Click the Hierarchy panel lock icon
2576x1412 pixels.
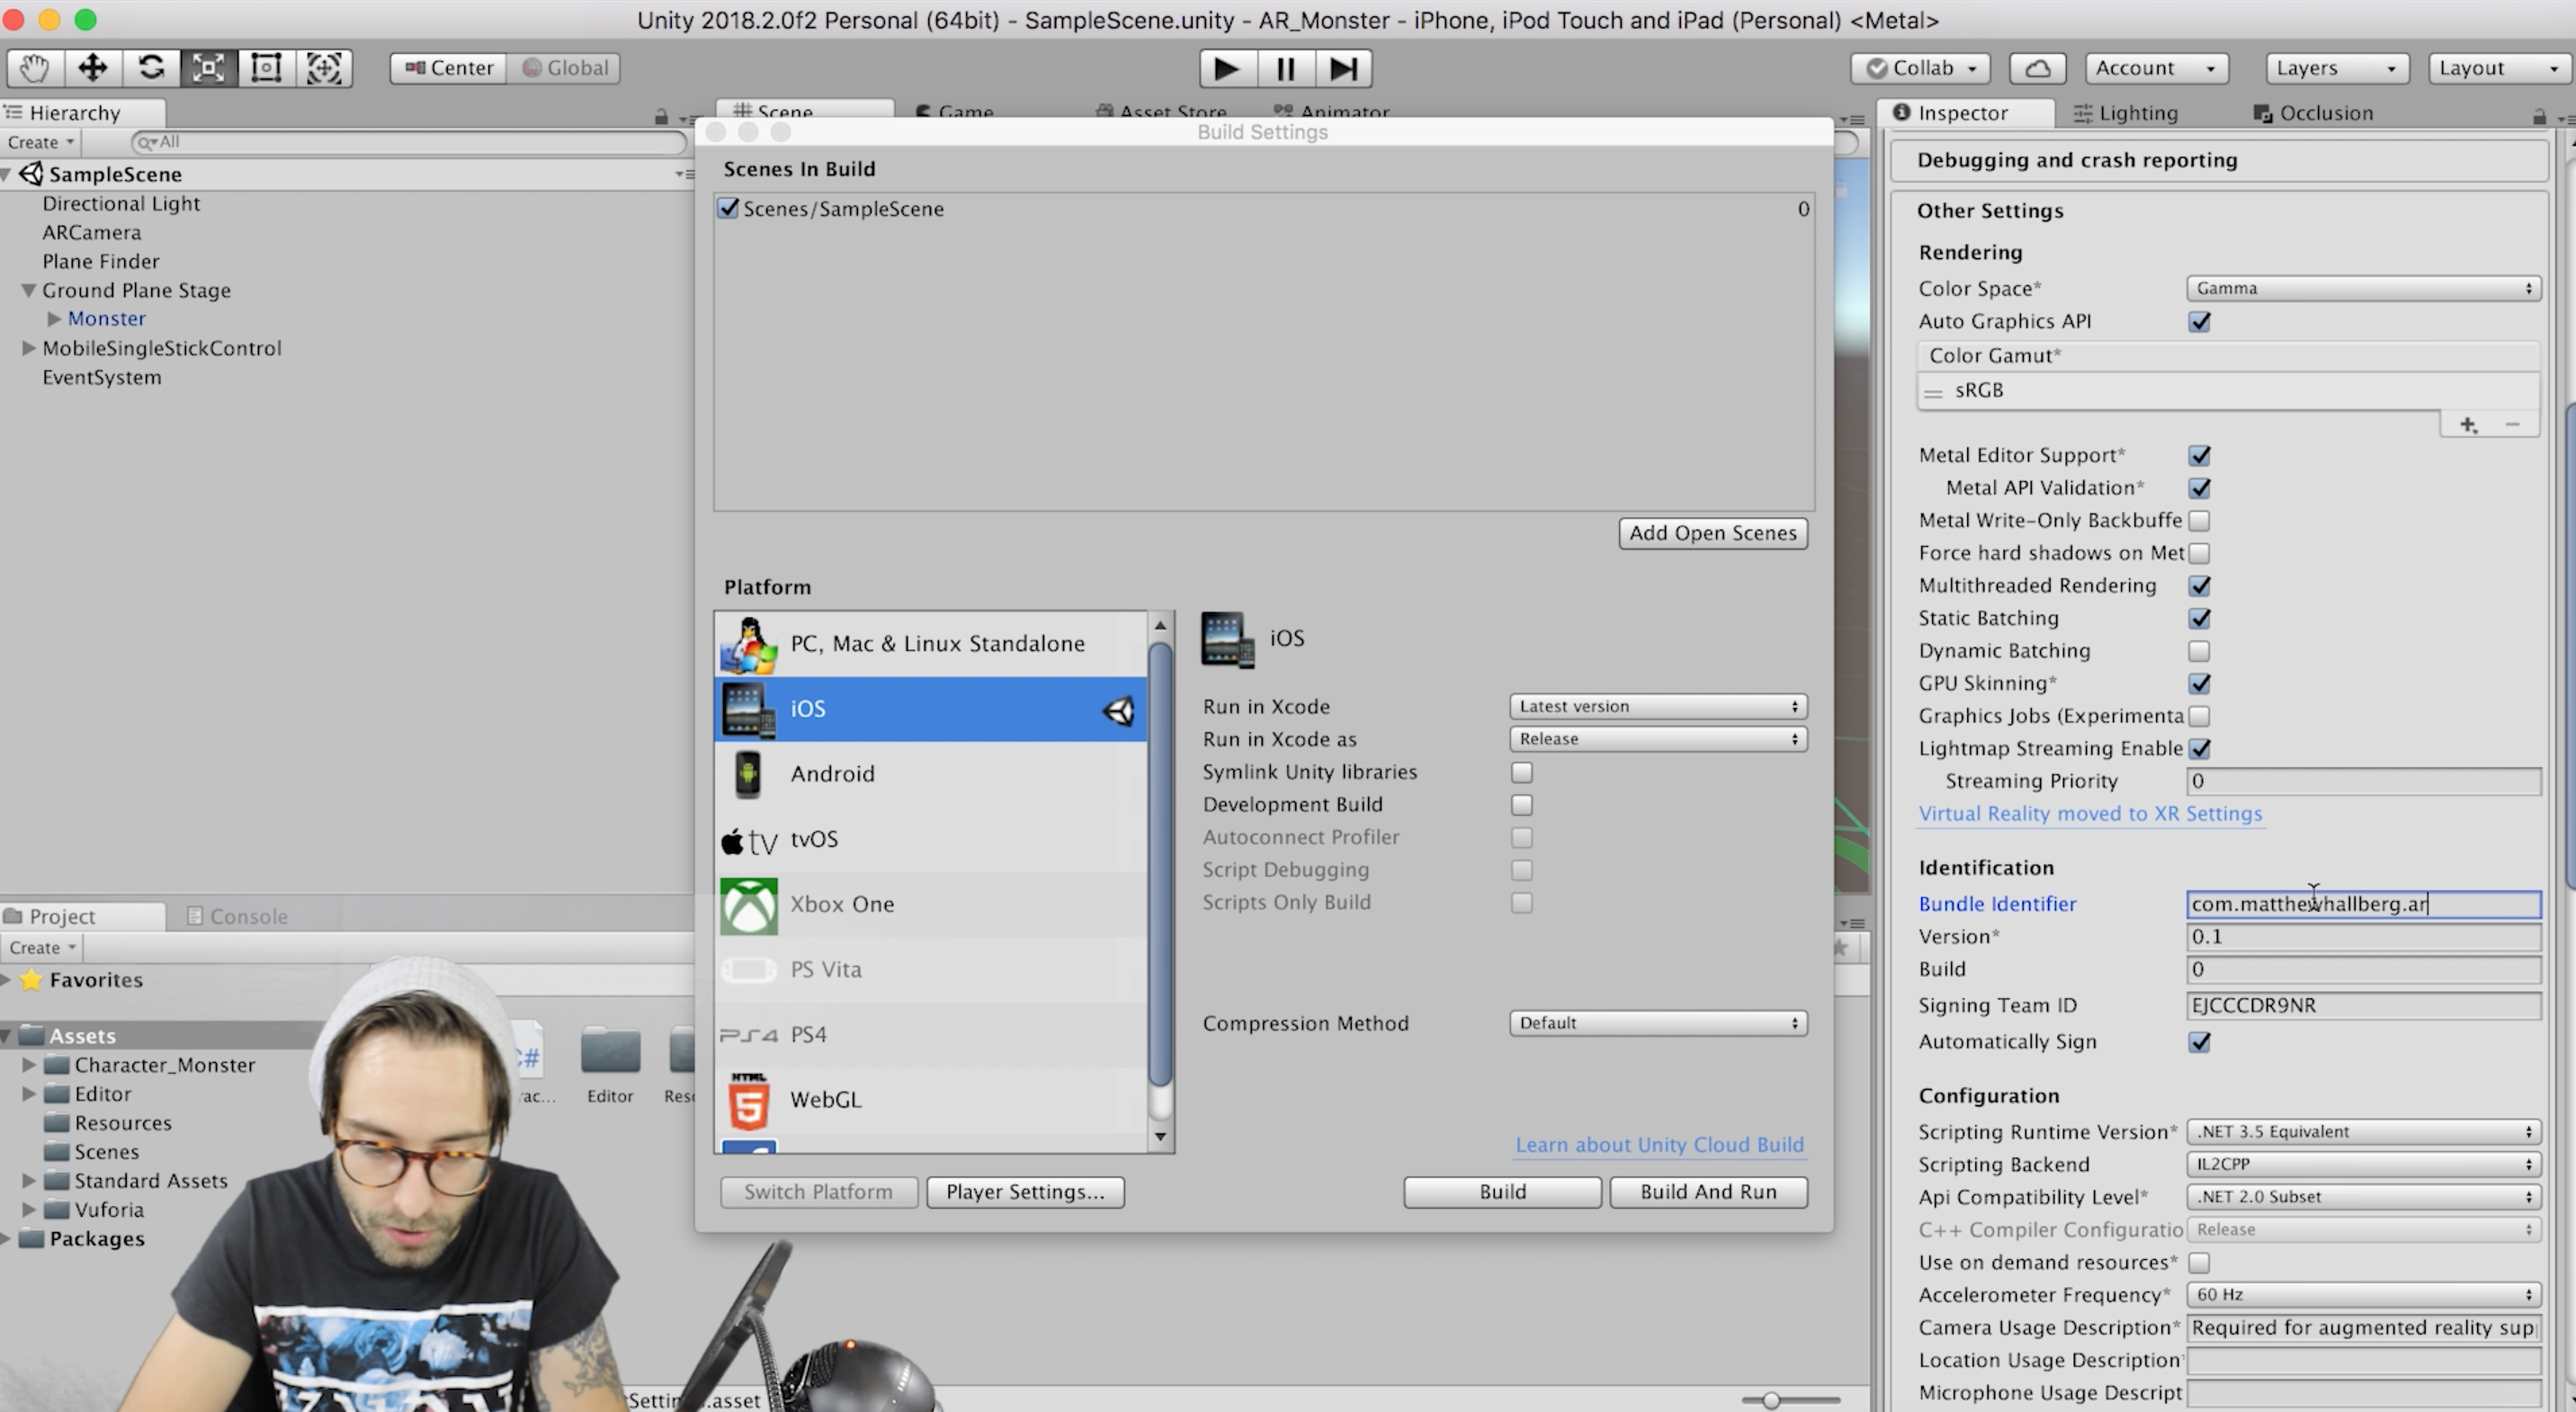[x=661, y=116]
